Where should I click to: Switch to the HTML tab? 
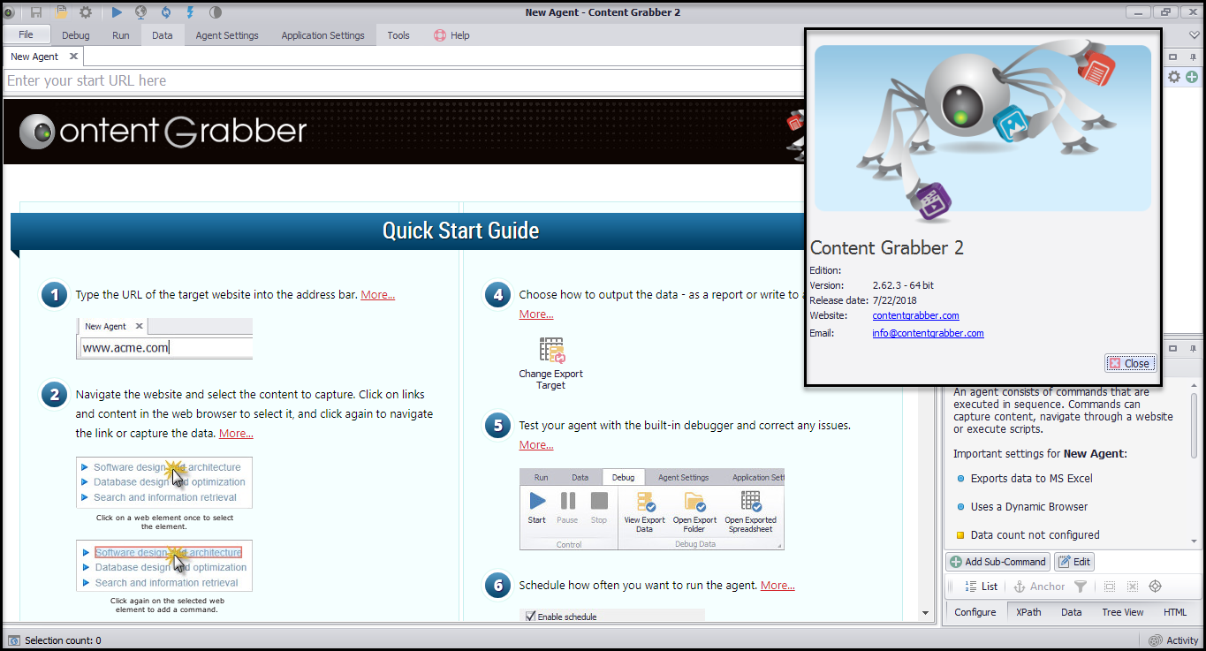[x=1175, y=612]
